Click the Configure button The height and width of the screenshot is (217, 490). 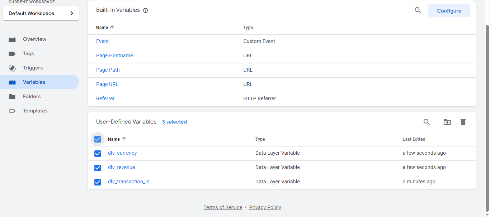click(449, 11)
